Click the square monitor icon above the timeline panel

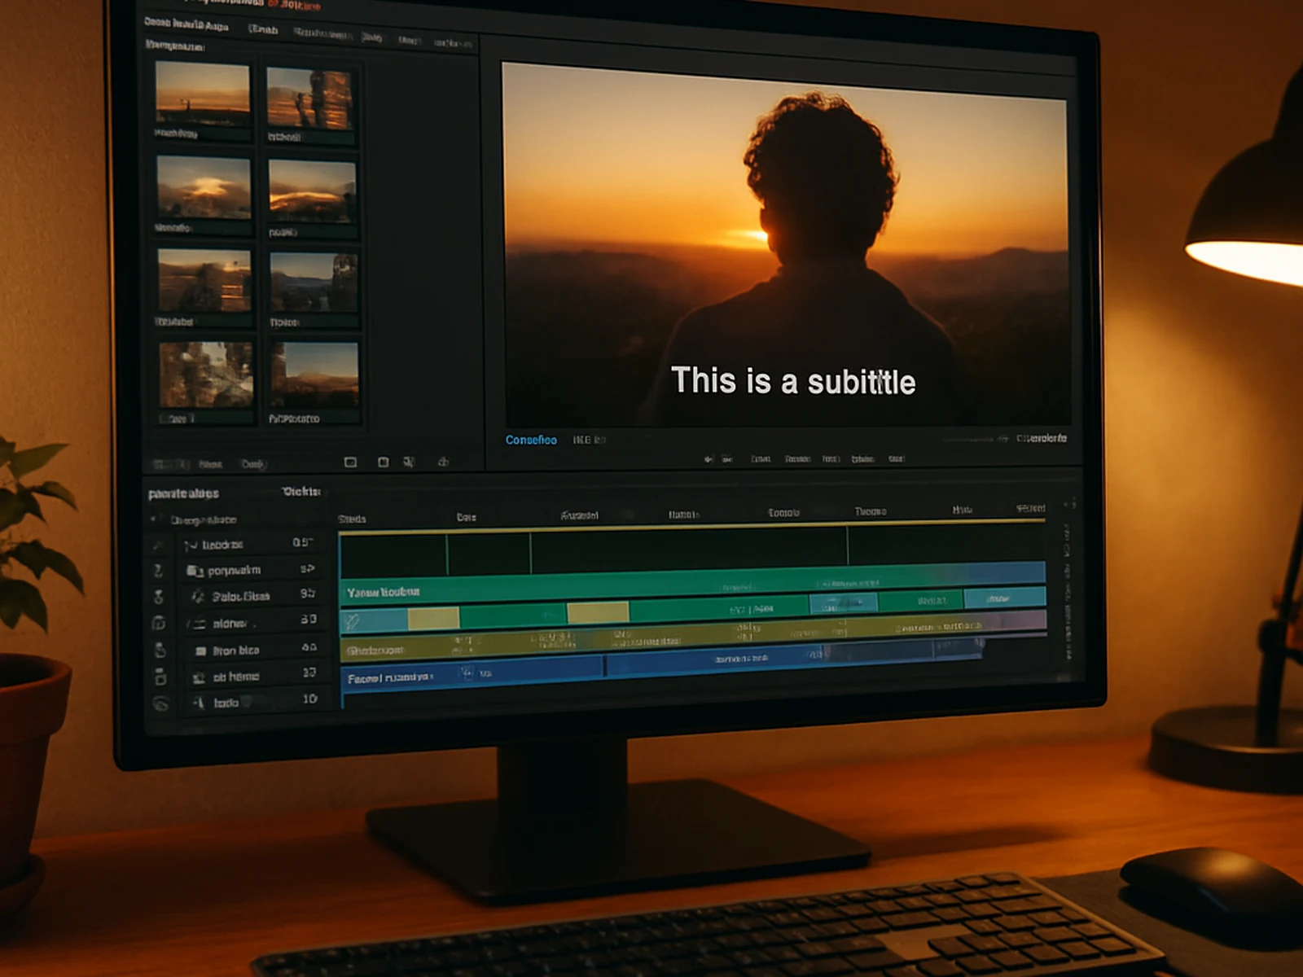coord(349,462)
